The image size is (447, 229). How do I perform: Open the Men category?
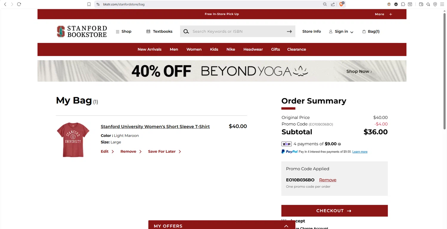[x=174, y=49]
